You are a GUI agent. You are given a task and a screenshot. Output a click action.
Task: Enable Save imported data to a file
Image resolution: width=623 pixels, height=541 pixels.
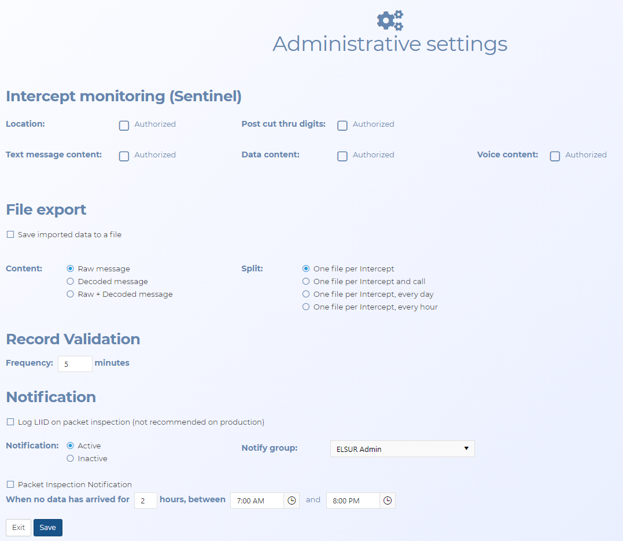tap(10, 235)
